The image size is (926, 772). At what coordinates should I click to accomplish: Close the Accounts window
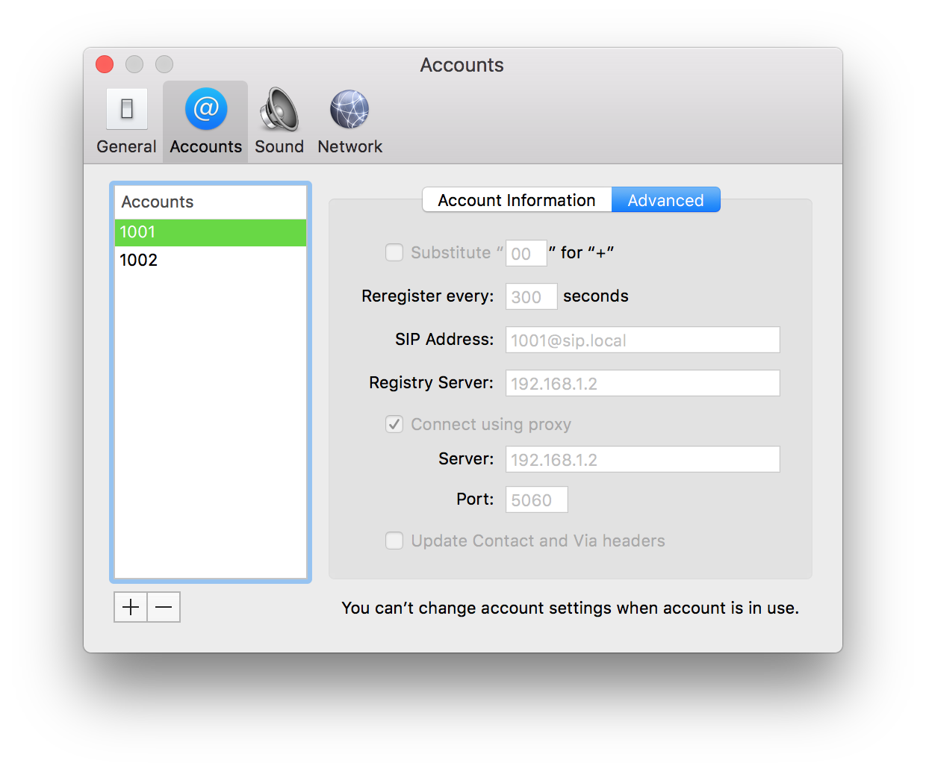pyautogui.click(x=105, y=64)
